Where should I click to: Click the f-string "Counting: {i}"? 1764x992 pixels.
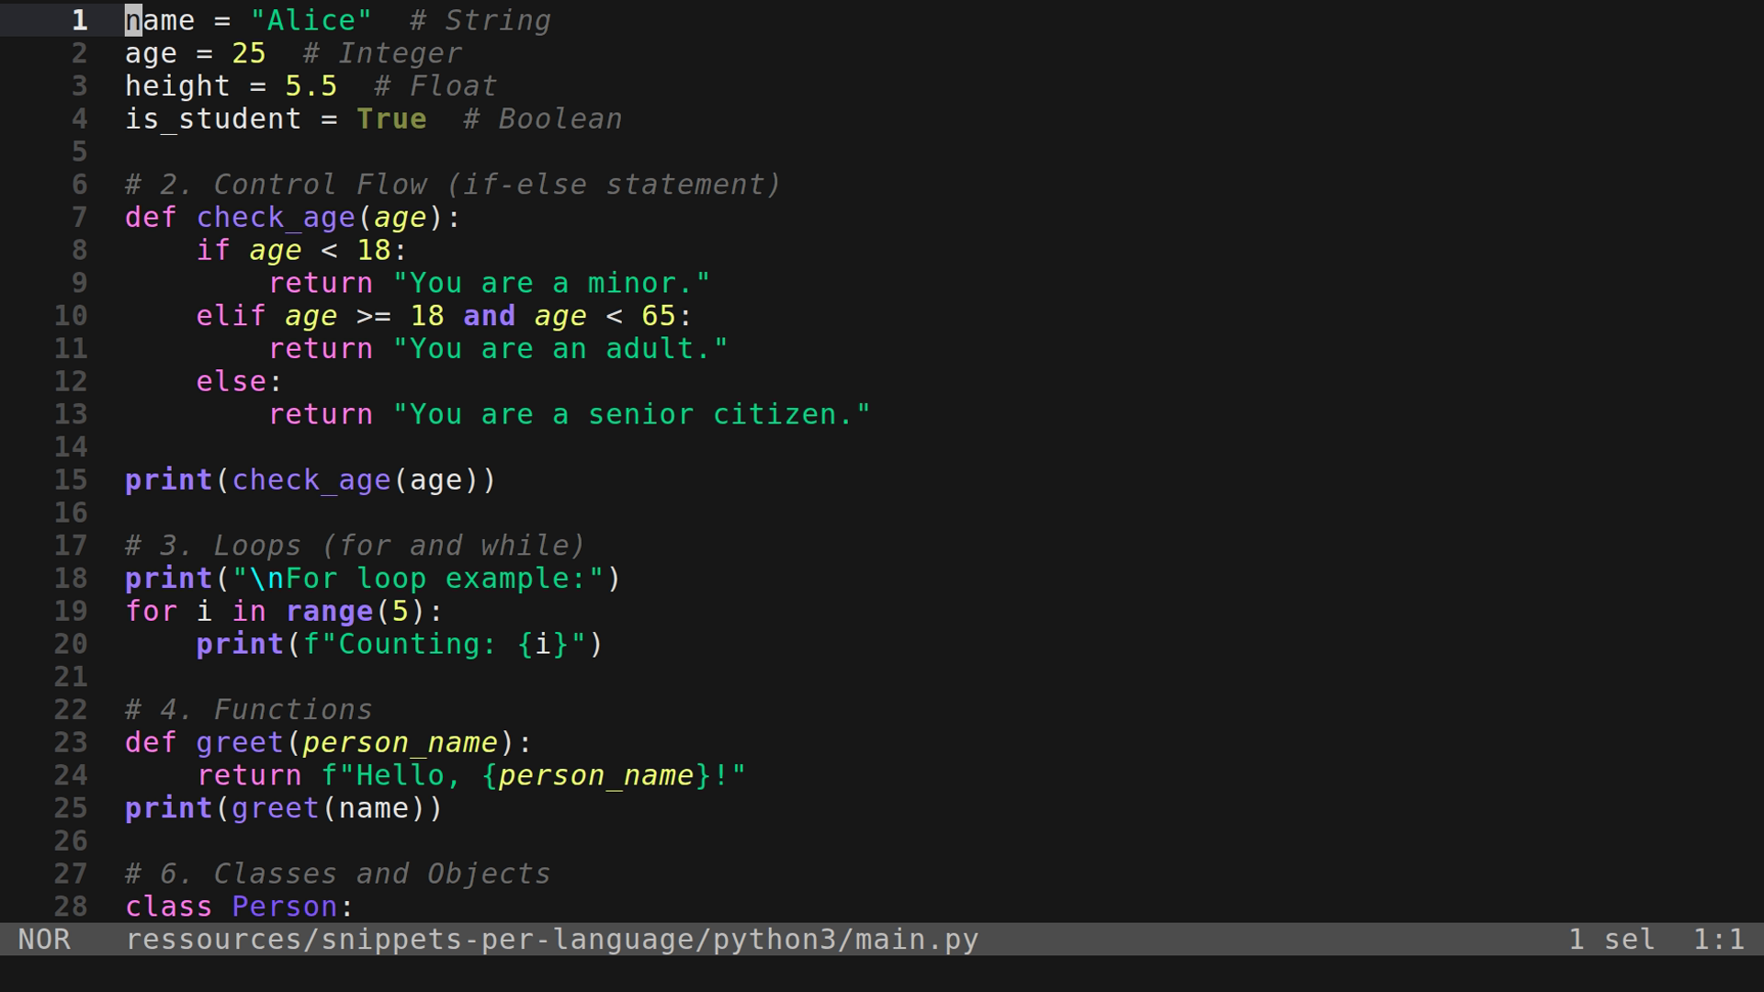pyautogui.click(x=445, y=645)
